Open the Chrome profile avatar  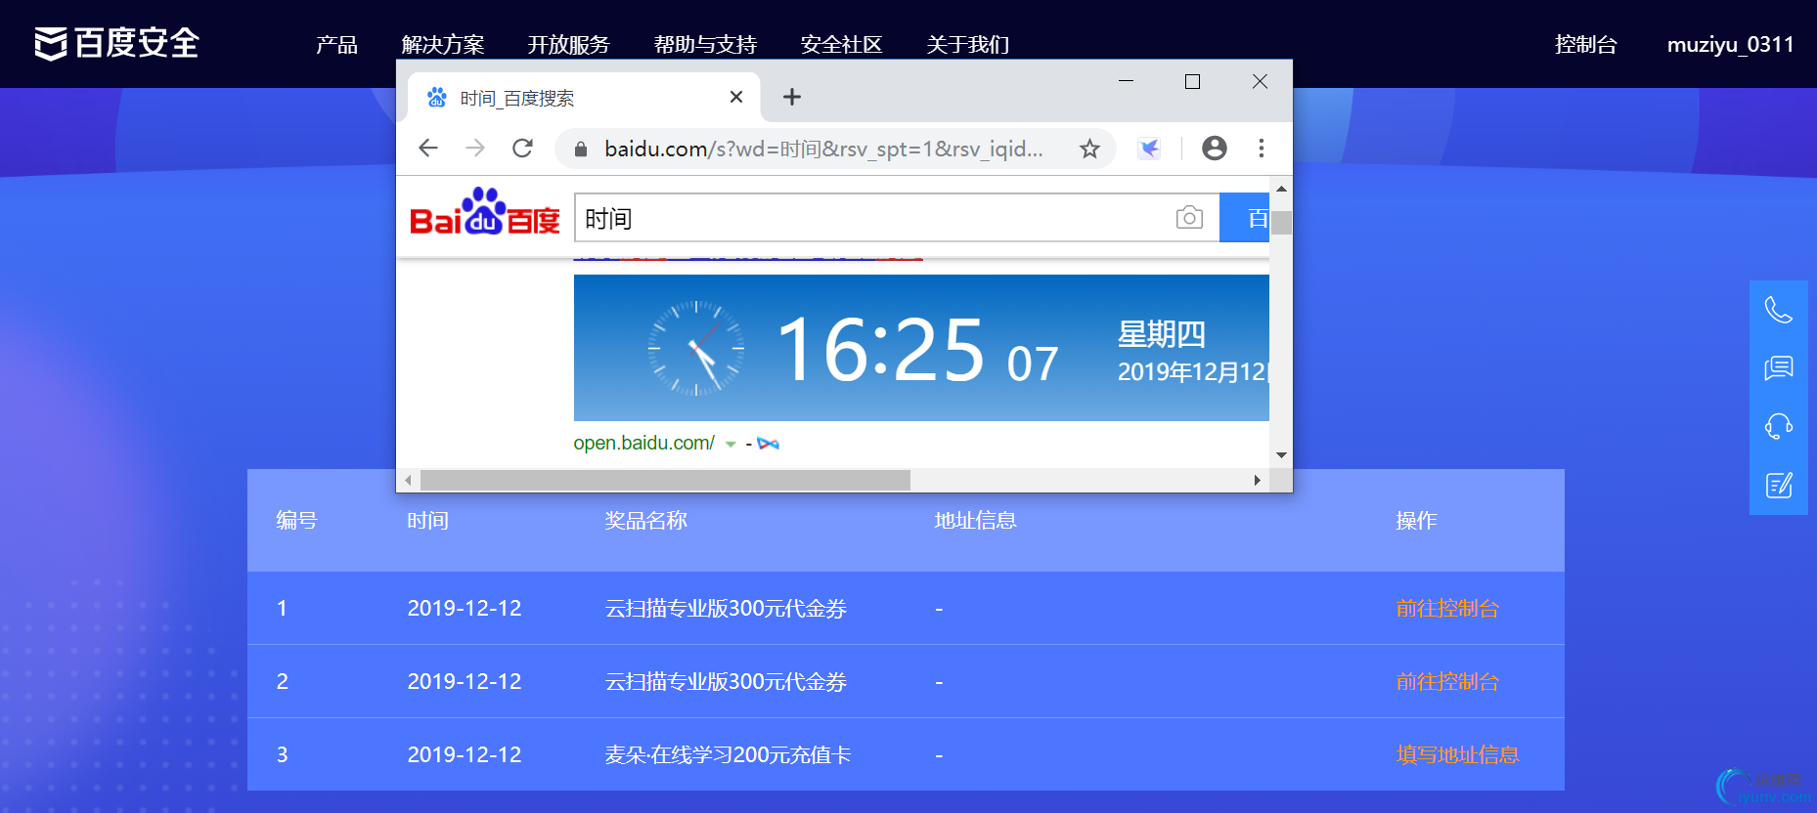tap(1215, 148)
